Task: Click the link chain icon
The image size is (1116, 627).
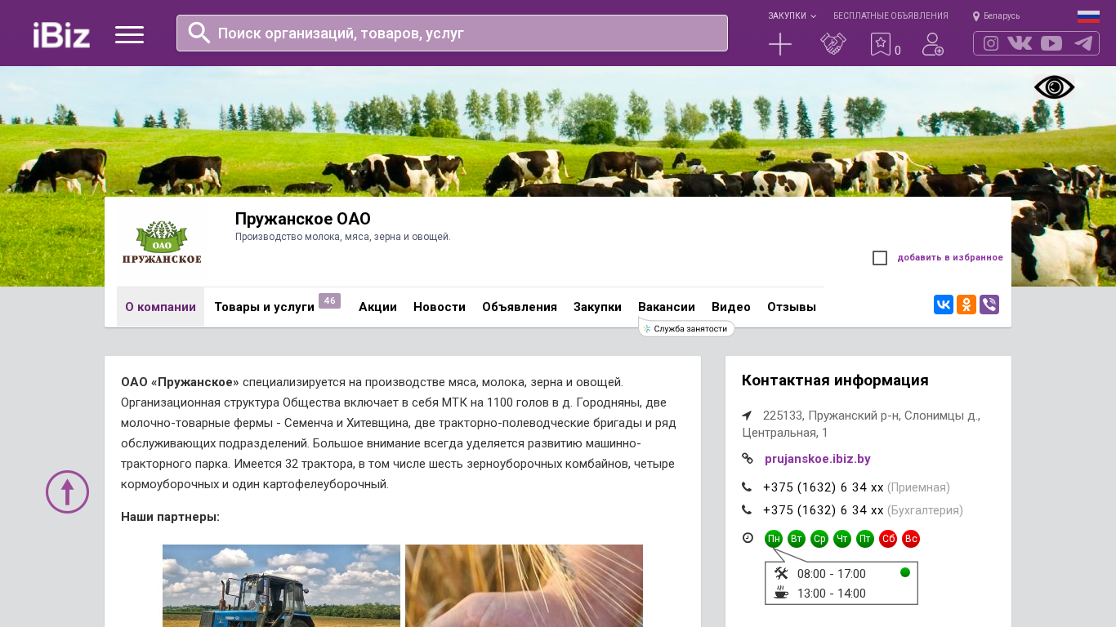Action: point(748,458)
